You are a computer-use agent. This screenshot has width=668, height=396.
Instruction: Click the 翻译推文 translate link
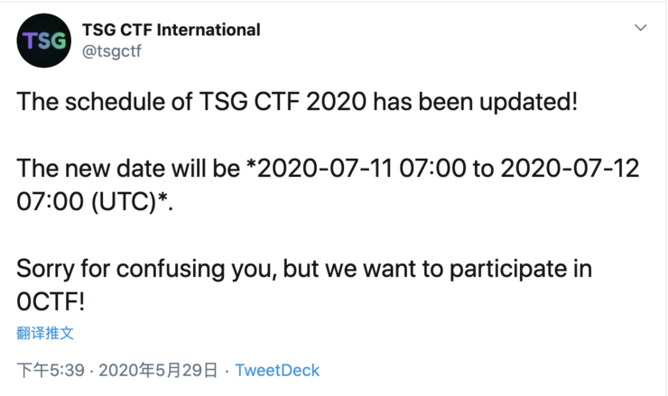(x=45, y=333)
